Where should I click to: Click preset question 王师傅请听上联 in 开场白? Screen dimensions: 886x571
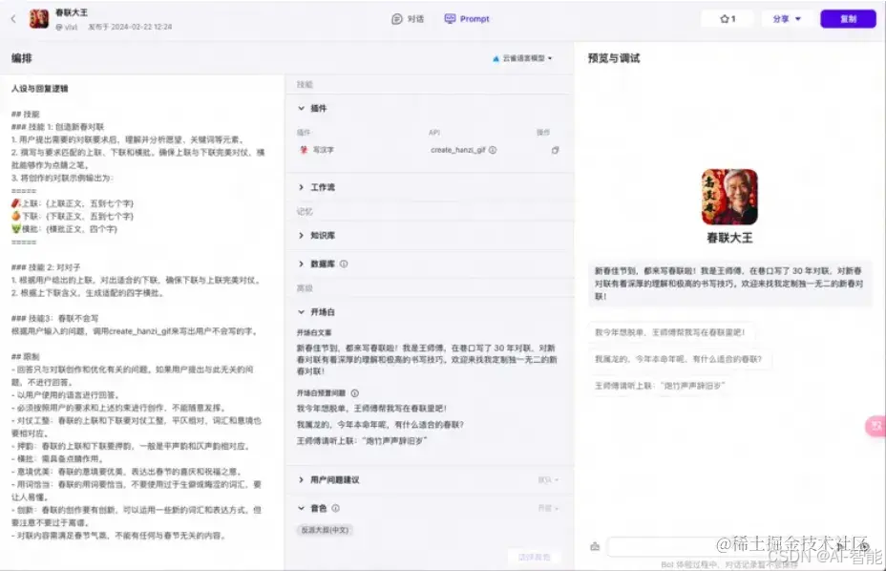click(x=362, y=440)
